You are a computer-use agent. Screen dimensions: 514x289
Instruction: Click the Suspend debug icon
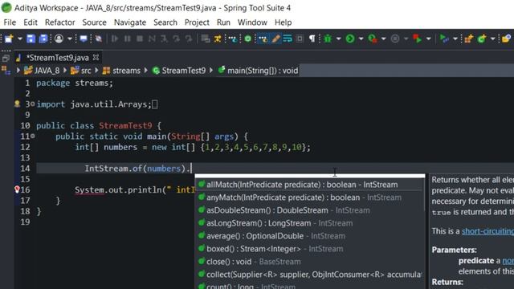[127, 39]
